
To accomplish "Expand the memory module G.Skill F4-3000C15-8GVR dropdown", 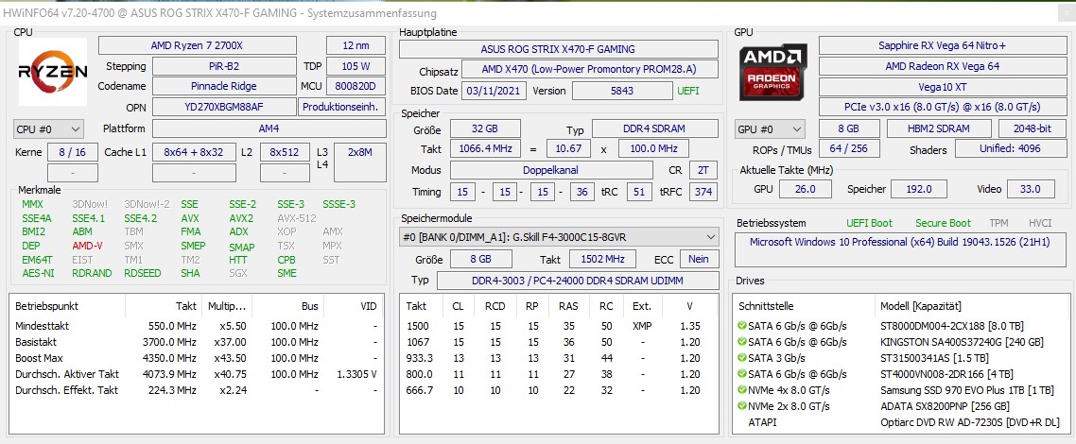I will click(x=559, y=237).
